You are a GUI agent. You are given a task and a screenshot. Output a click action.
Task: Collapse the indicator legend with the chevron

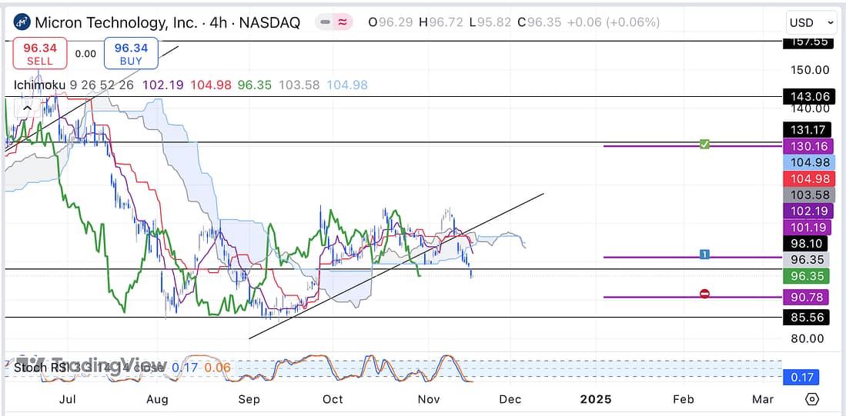point(26,108)
